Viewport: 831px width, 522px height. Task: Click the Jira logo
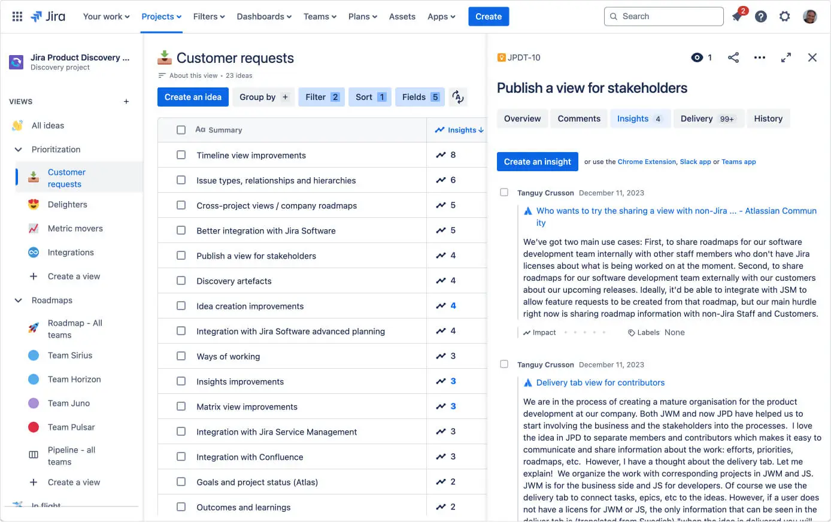[48, 16]
